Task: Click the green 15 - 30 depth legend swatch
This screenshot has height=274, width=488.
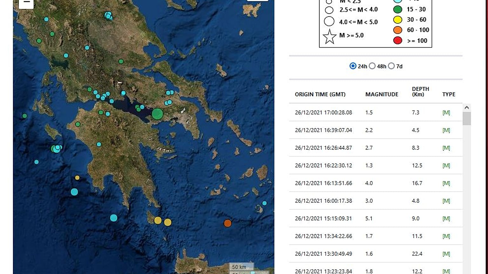Action: click(x=398, y=10)
